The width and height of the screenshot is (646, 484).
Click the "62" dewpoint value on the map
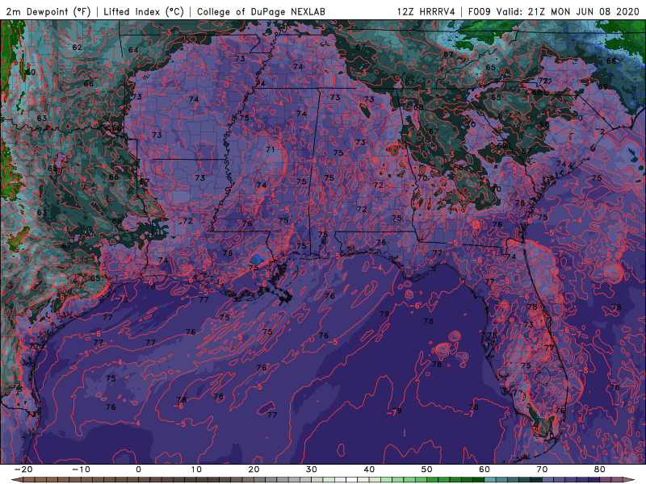pos(77,48)
